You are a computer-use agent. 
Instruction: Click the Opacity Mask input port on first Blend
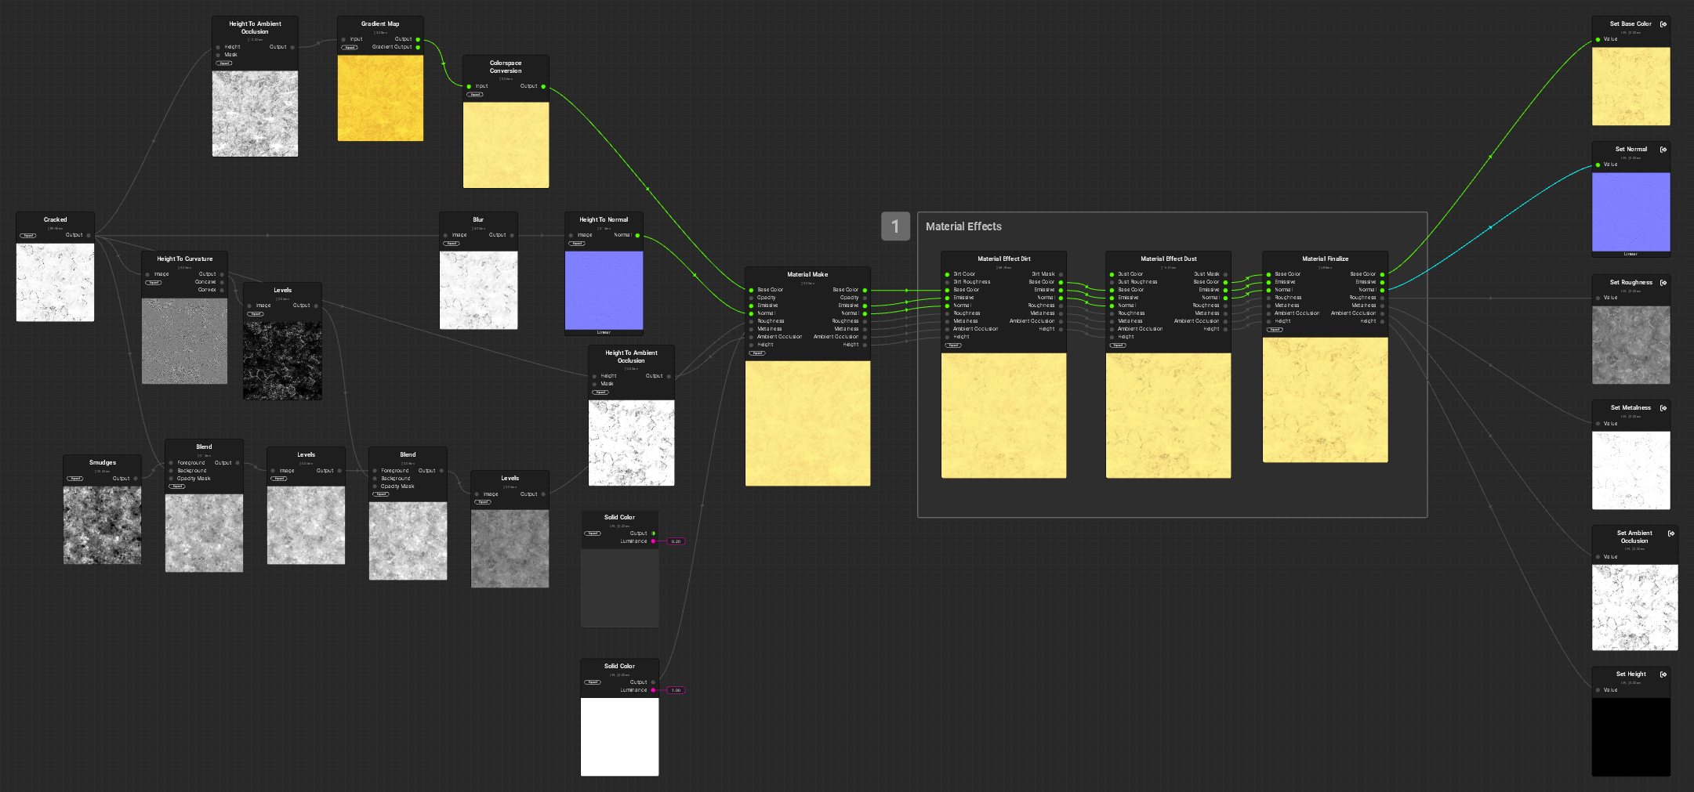pos(171,479)
